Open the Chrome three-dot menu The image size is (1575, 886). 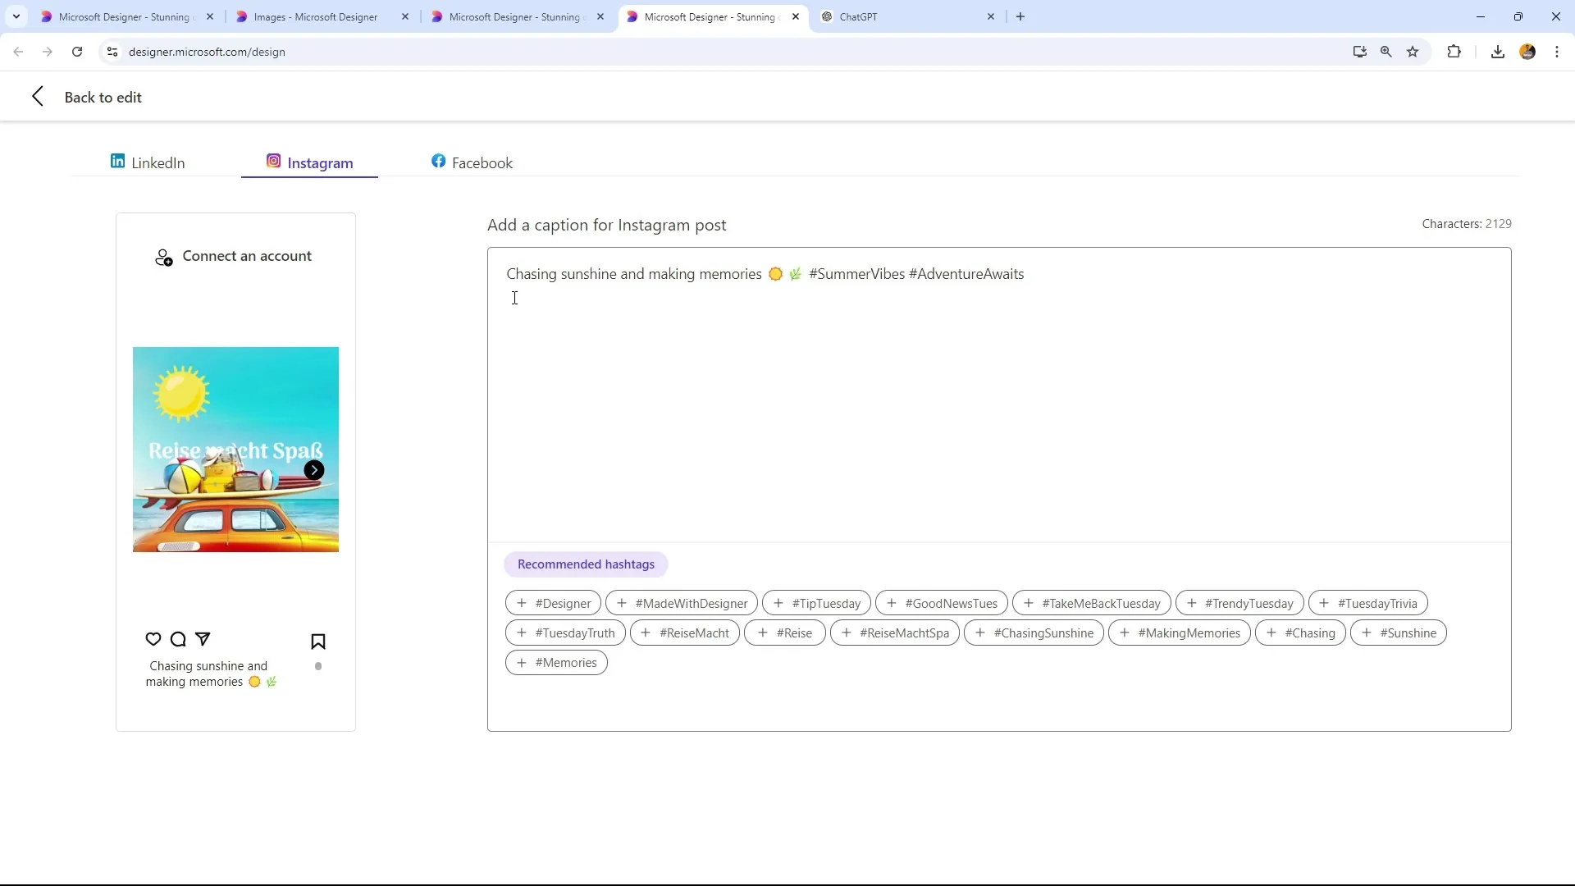(x=1557, y=52)
